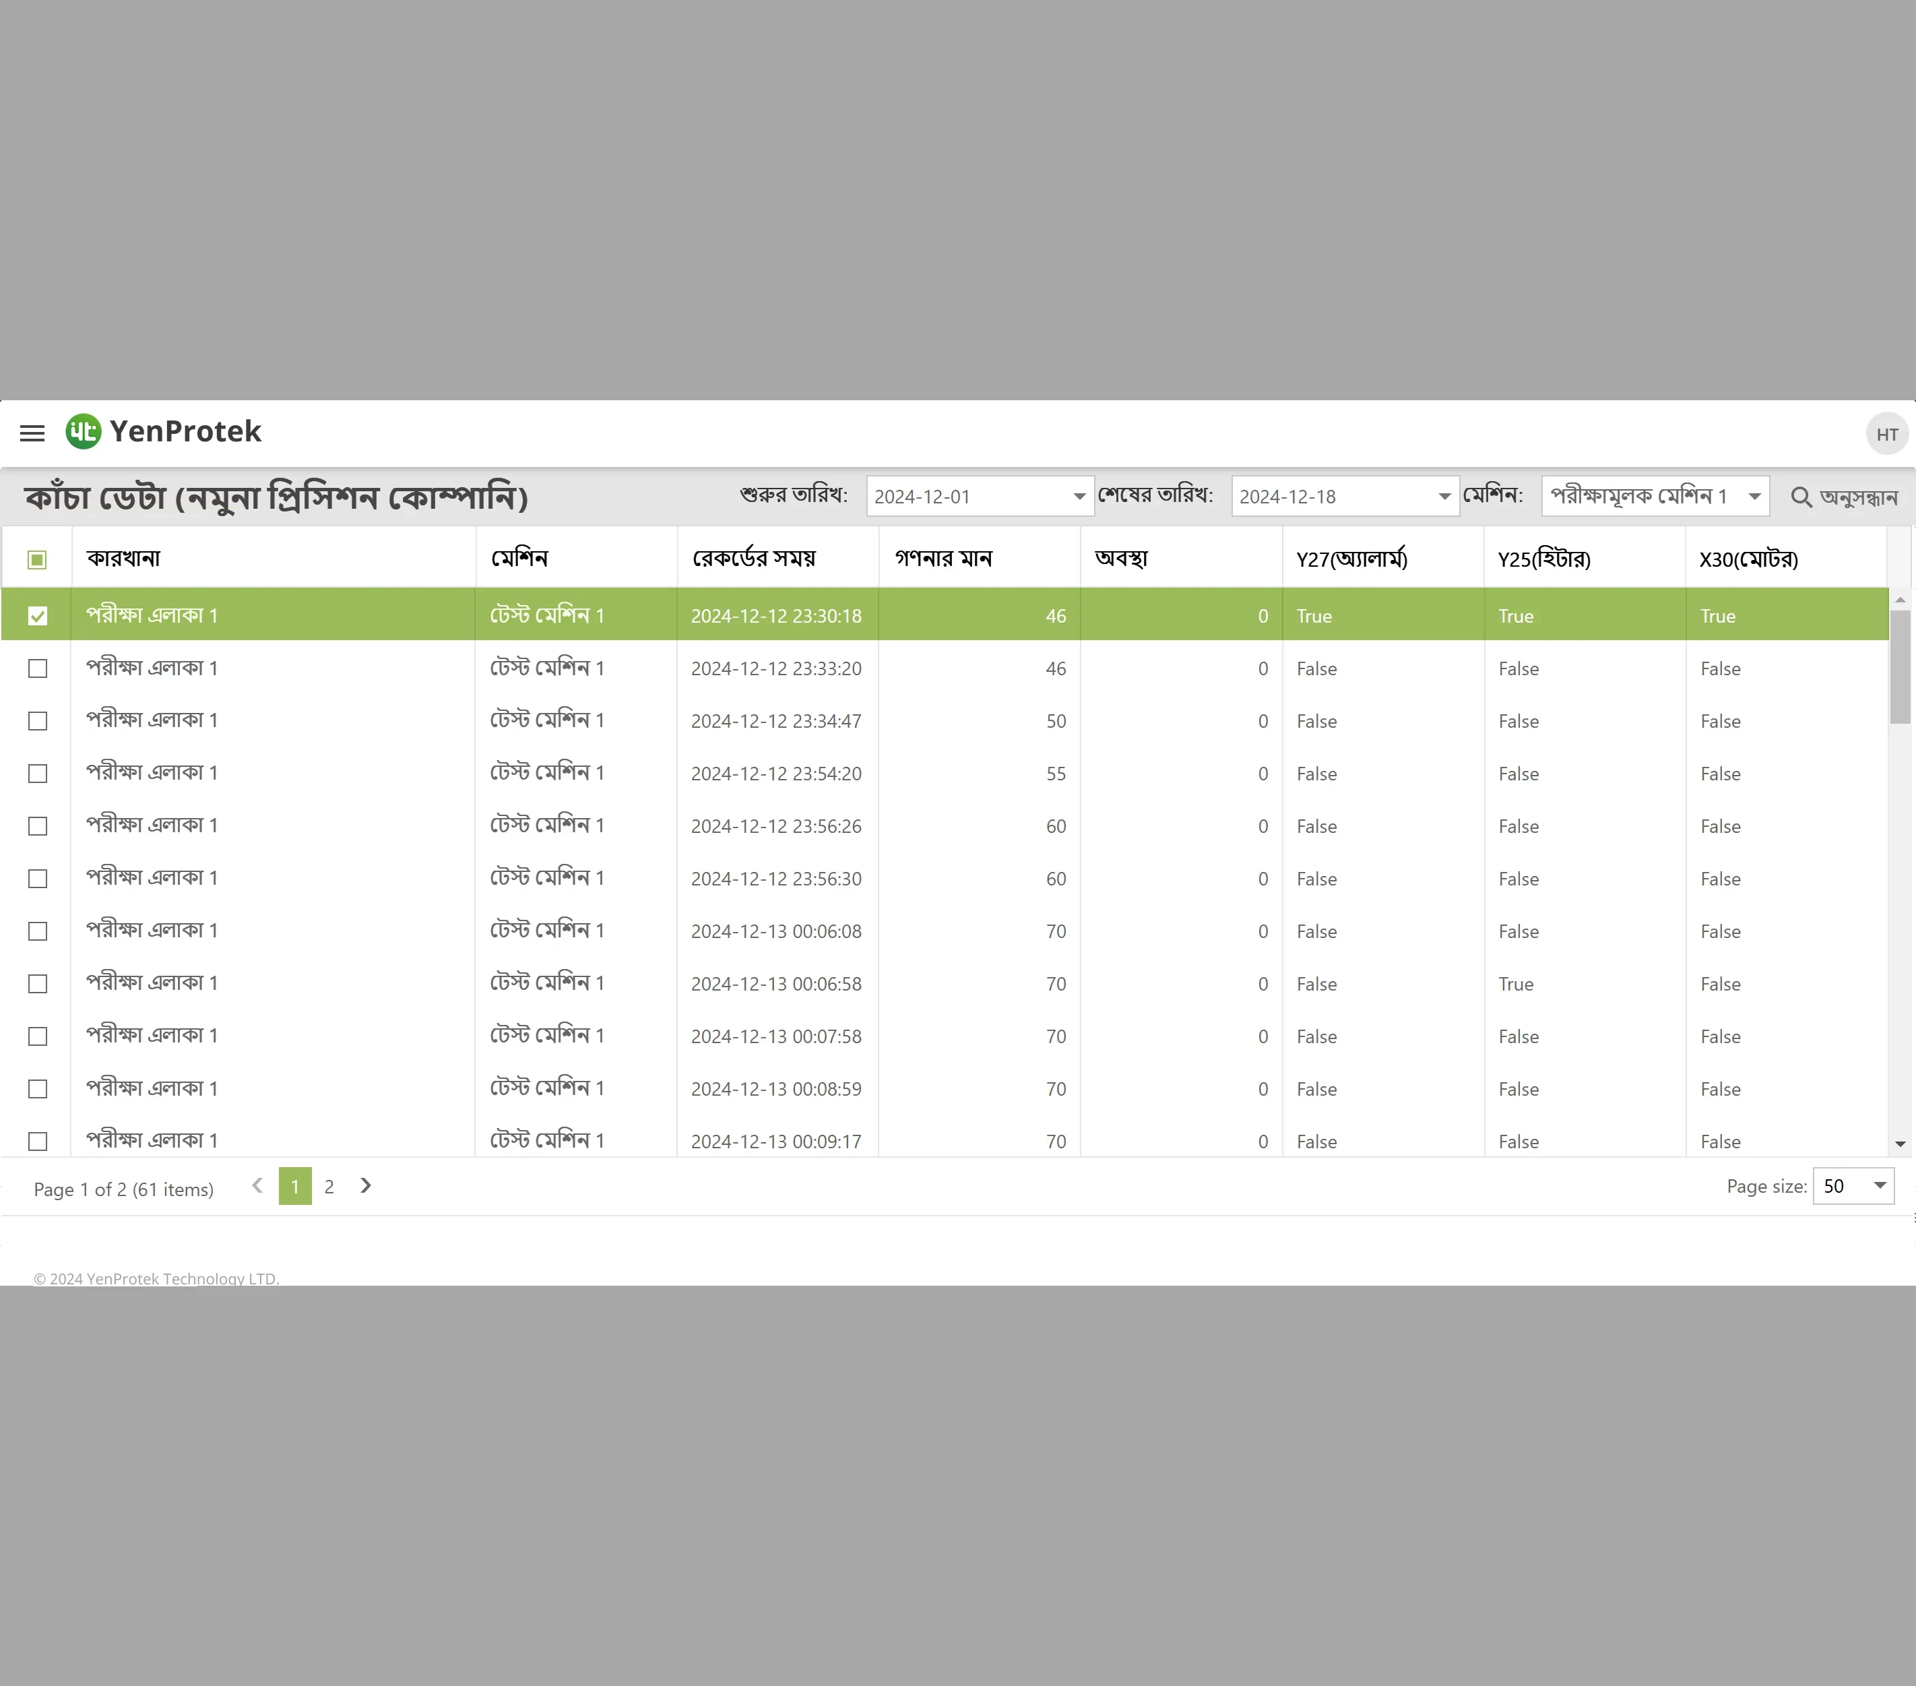The width and height of the screenshot is (1916, 1686).
Task: Click the scrollbar up arrow
Action: coord(1900,599)
